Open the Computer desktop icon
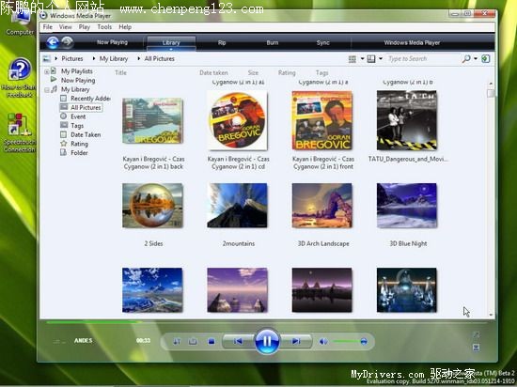The width and height of the screenshot is (517, 387). (x=20, y=24)
